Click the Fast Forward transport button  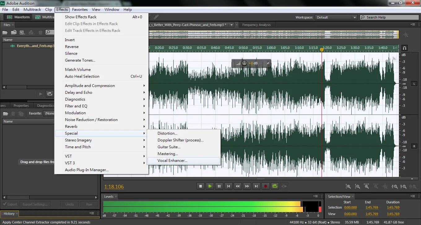click(x=247, y=186)
